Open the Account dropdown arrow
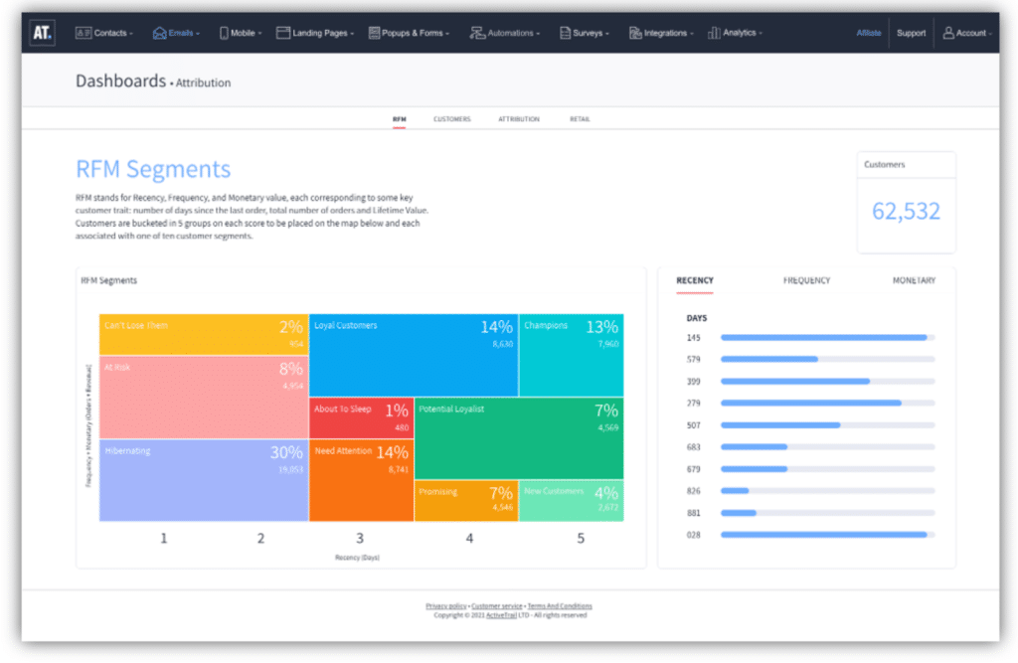1018x663 pixels. [x=991, y=34]
